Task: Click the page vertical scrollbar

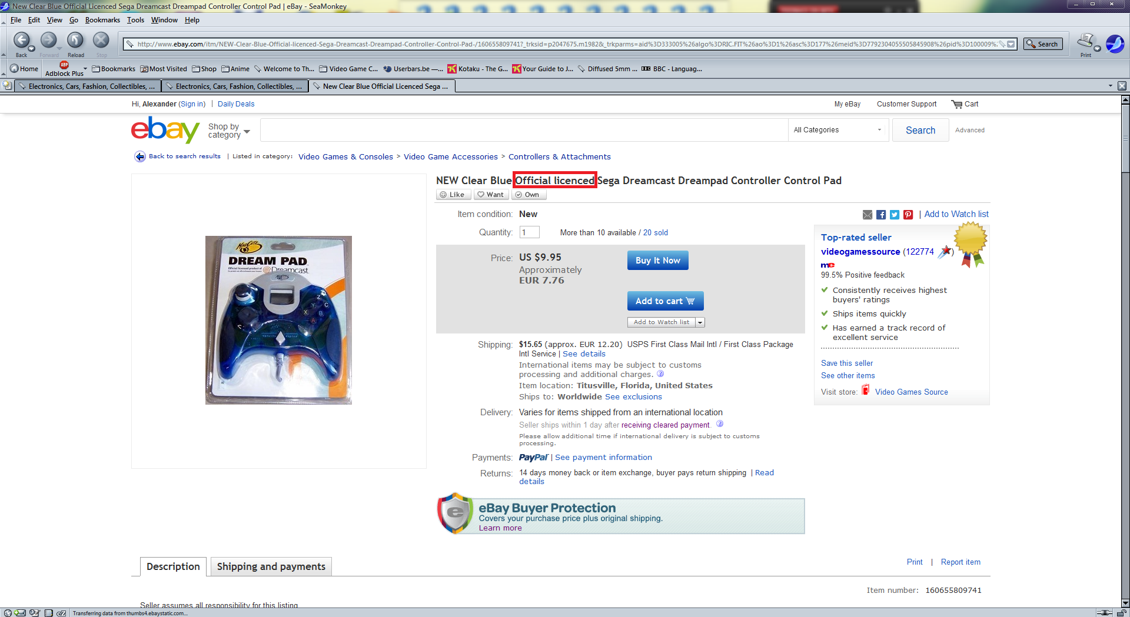Action: pyautogui.click(x=1125, y=352)
